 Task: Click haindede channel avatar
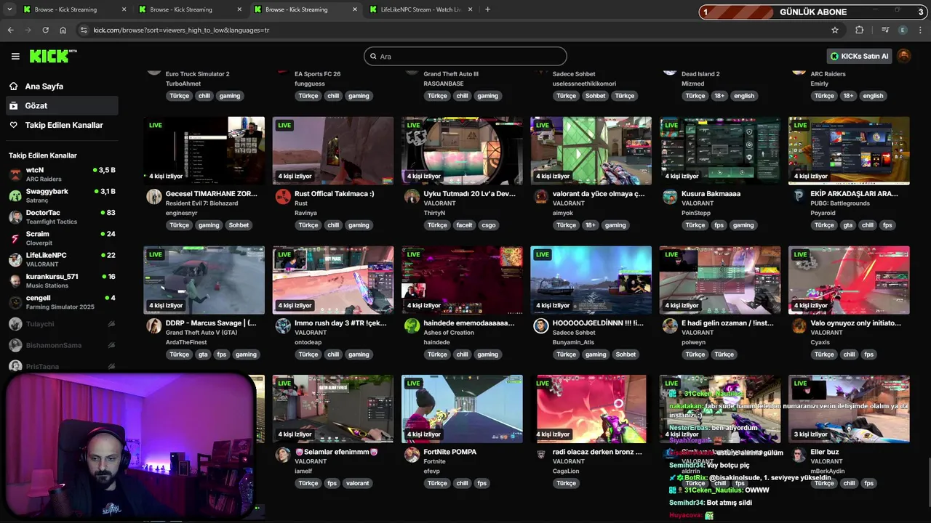point(412,326)
